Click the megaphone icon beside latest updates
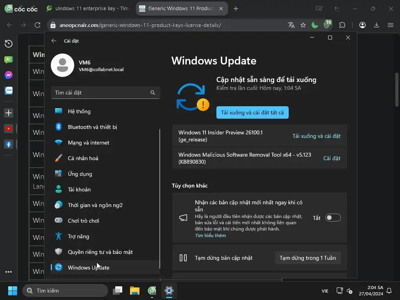 pyautogui.click(x=183, y=218)
